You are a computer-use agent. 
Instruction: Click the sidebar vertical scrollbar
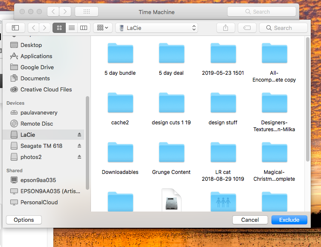coord(88,143)
